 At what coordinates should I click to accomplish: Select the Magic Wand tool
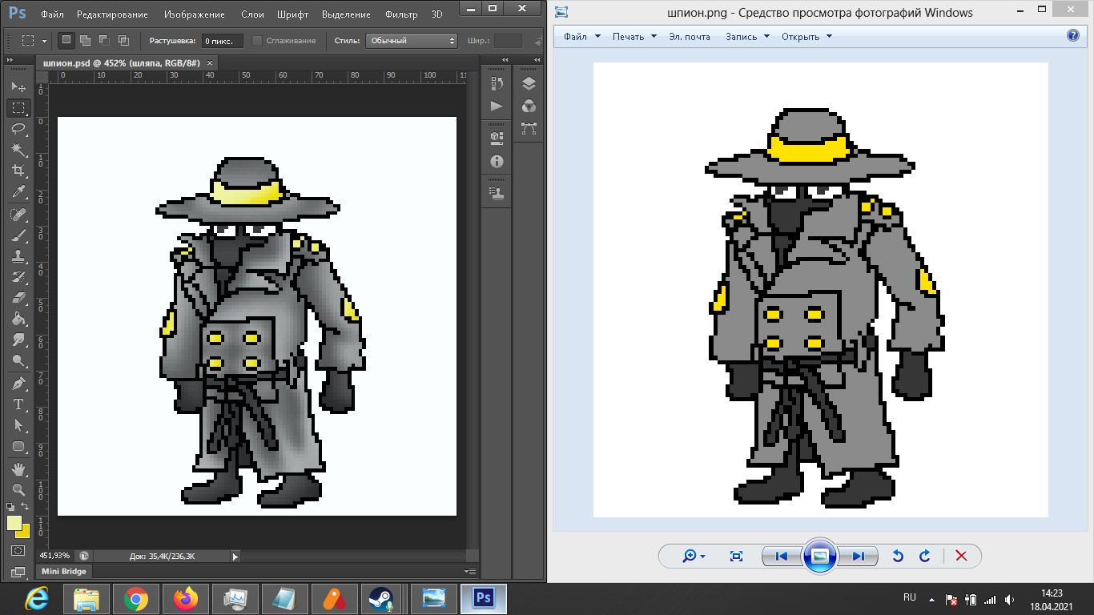[18, 150]
